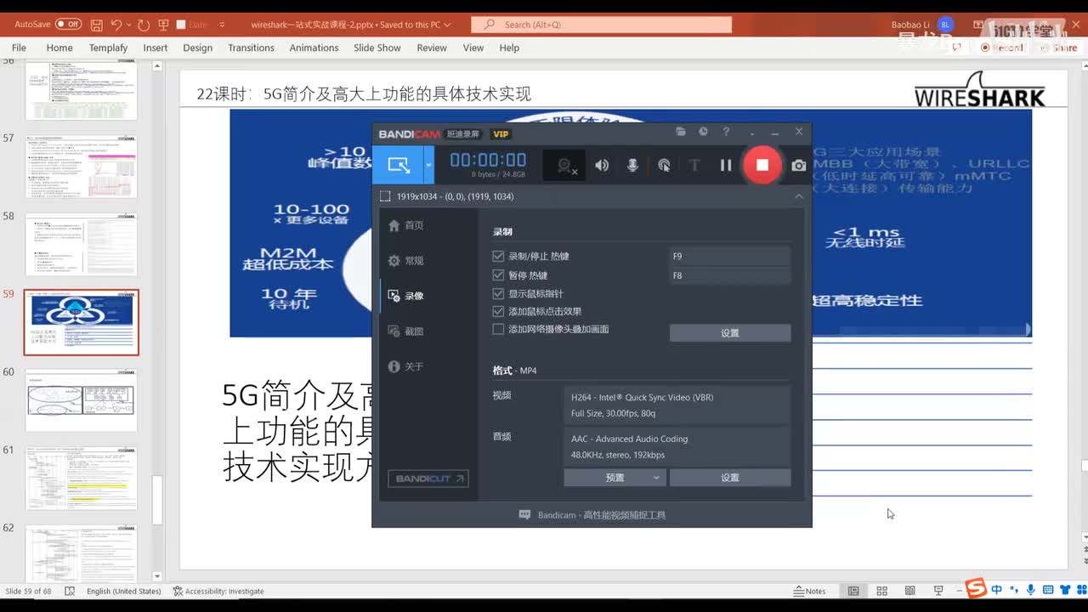1088x612 pixels.
Task: Open the Insert ribbon tab
Action: pyautogui.click(x=156, y=48)
